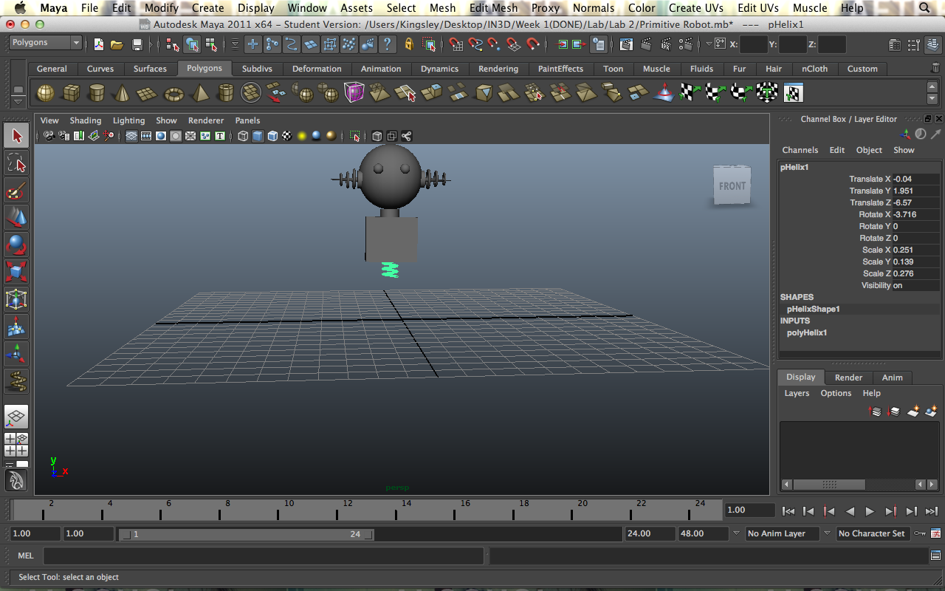Create a polygon Plane from shelf
Screen dimensions: 945x591
(x=148, y=93)
